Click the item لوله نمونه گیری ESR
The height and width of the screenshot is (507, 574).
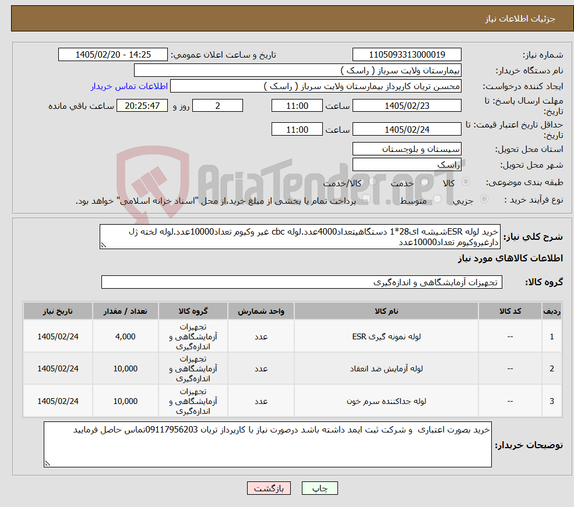386,336
